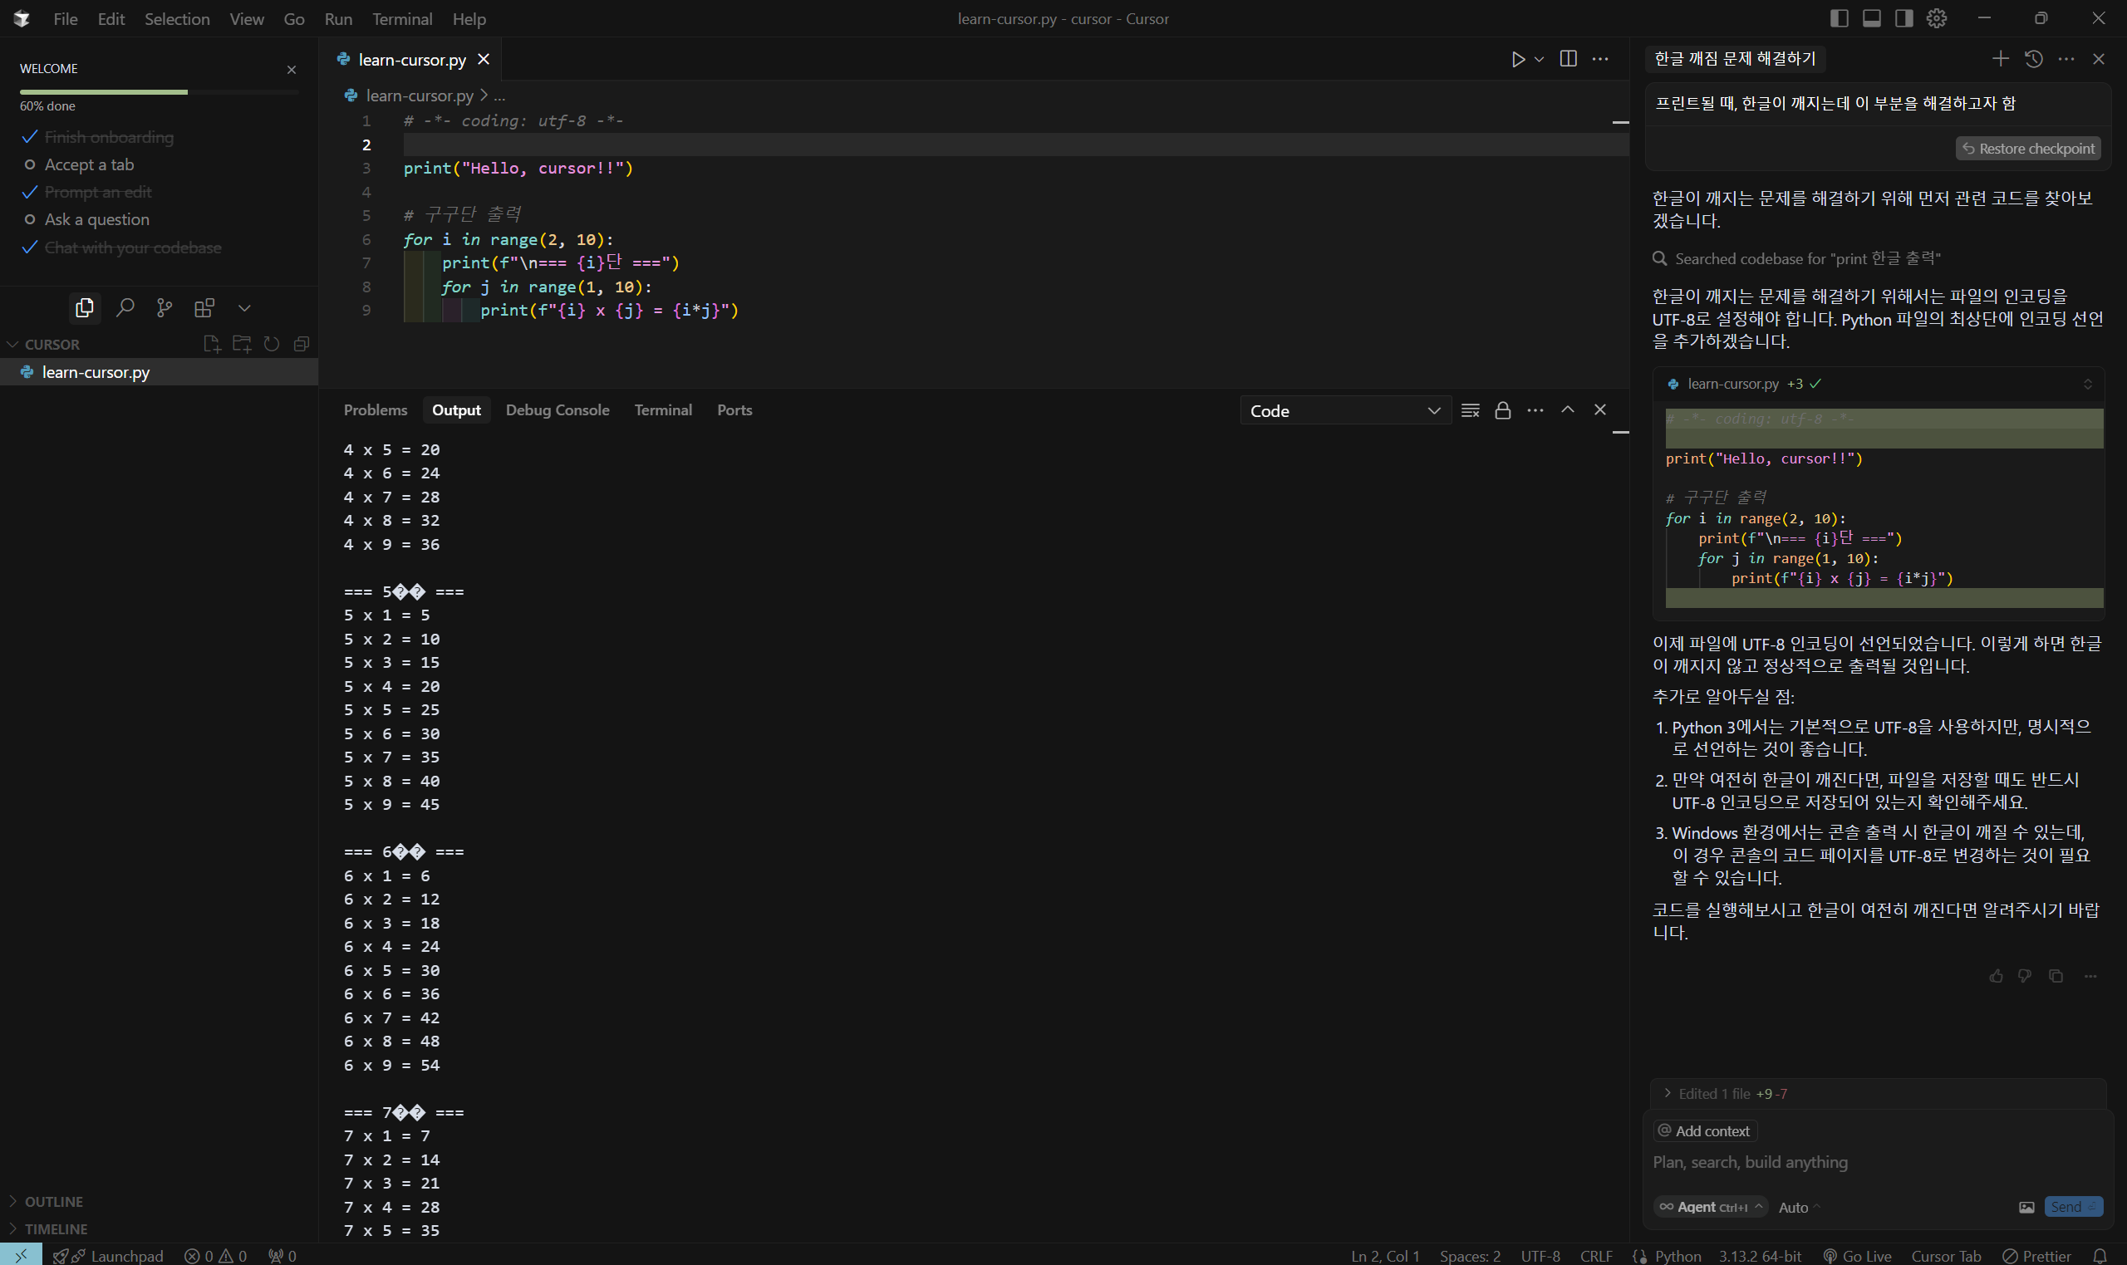Expand the Edited 1 file summary
The width and height of the screenshot is (2127, 1265).
point(1713,1094)
